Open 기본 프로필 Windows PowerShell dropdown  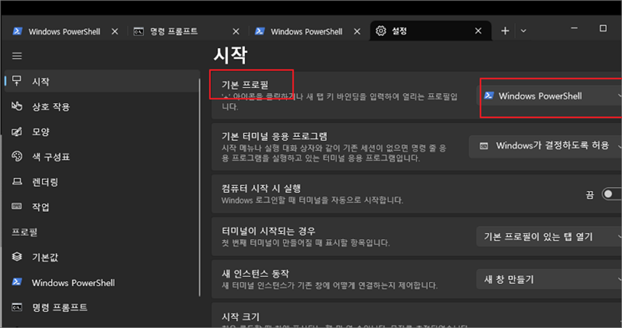pos(549,96)
